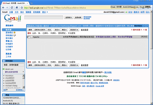Star the Apache email
Viewport: 153px width, 105px height.
[x=31, y=37]
